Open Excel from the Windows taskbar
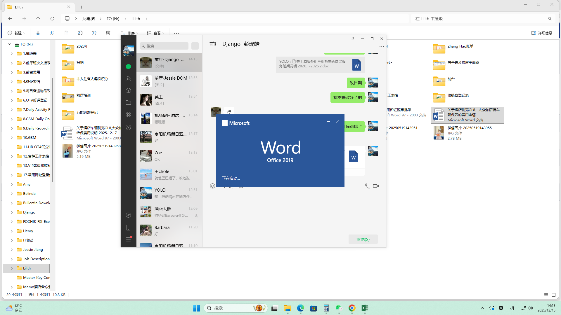This screenshot has height=315, width=561. coord(365,308)
